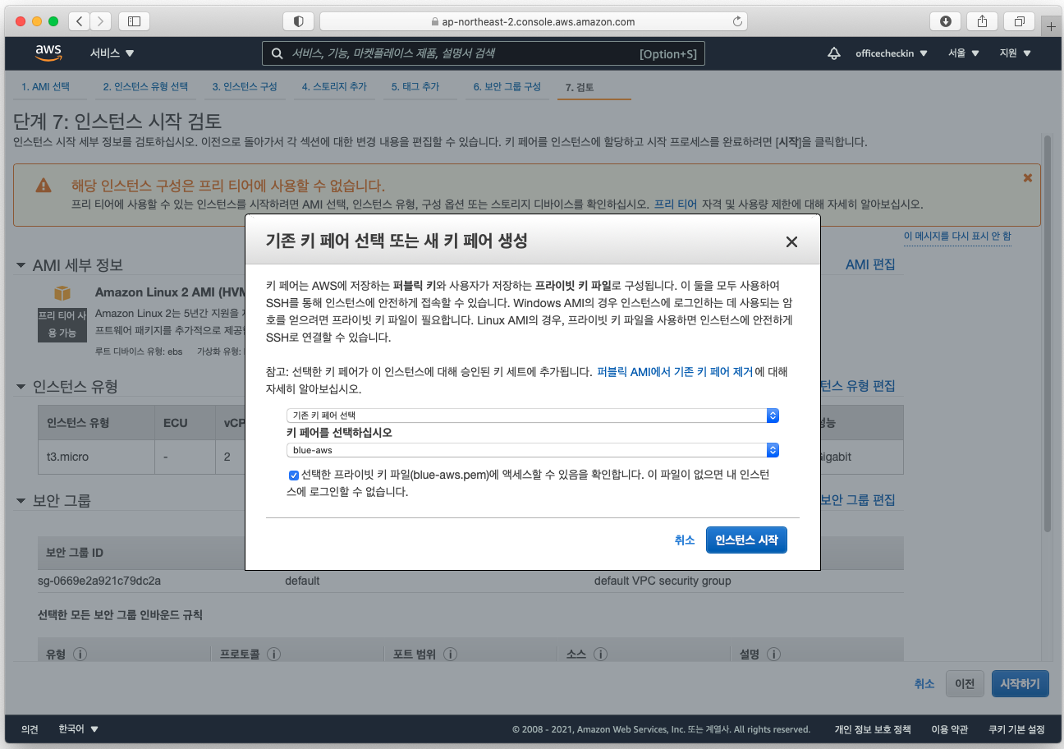Screen dimensions: 1064x749
Task: Click the Safari back arrow
Action: (79, 21)
